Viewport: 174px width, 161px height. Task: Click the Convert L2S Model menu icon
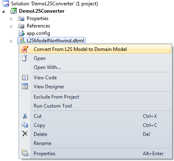click(25, 49)
